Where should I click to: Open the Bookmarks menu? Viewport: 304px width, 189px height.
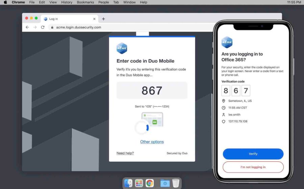point(85,2)
